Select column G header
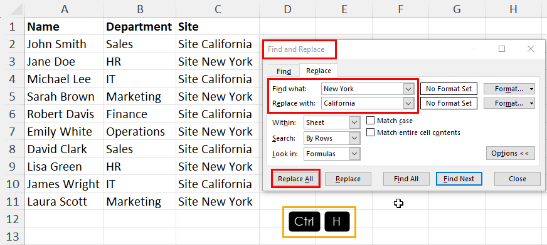547x245 pixels. tap(457, 9)
